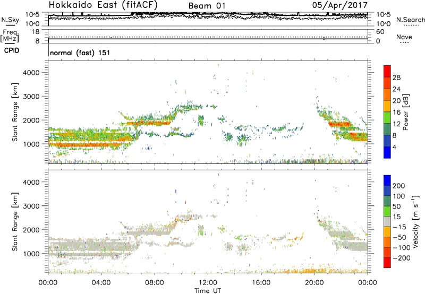Image resolution: width=425 pixels, height=294 pixels.
Task: Click the '60' Nave axis tick
Action: coord(380,32)
